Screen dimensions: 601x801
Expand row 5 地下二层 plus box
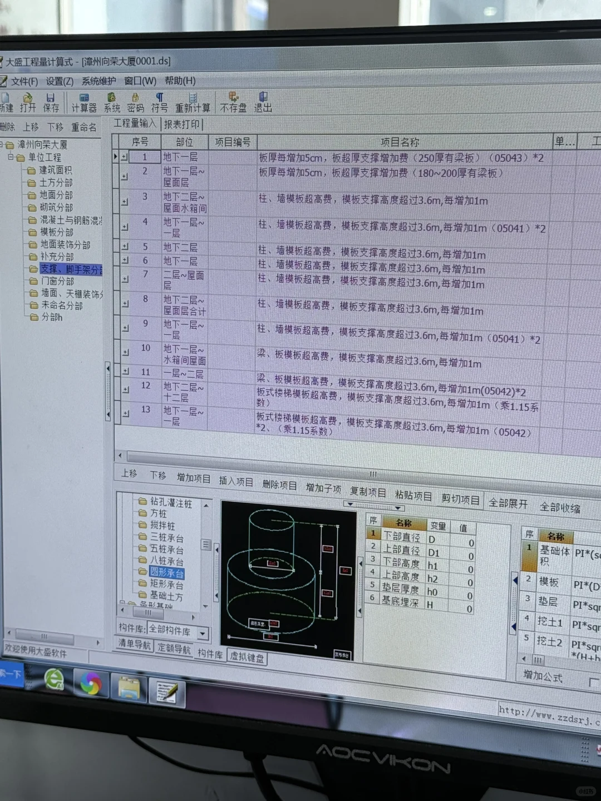pos(125,246)
